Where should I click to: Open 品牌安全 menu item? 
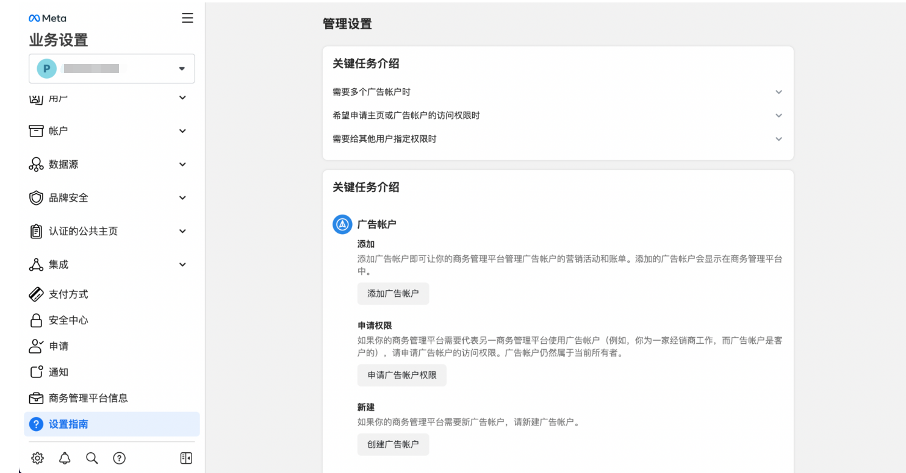pyautogui.click(x=112, y=198)
